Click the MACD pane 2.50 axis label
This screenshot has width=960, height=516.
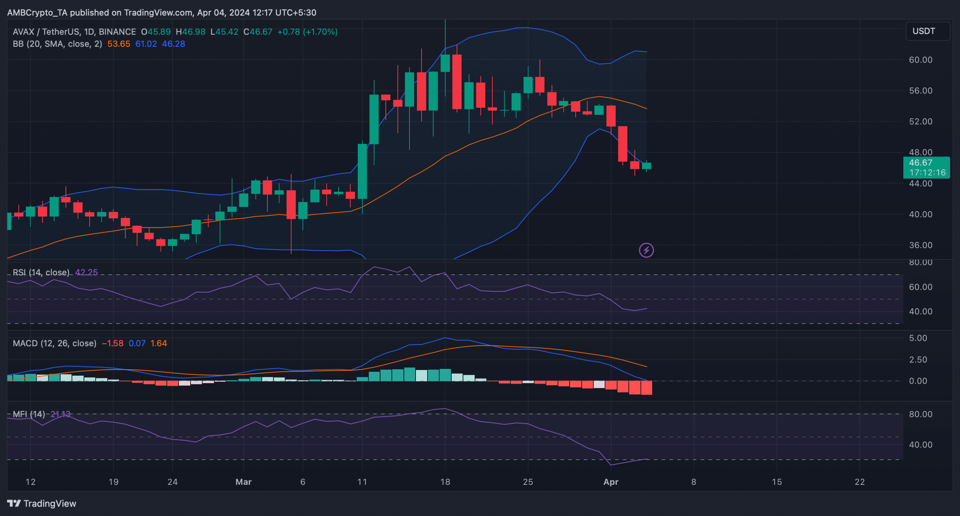[x=918, y=359]
